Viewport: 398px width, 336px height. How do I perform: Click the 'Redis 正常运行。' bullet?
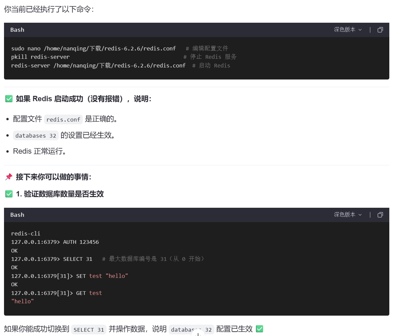coord(40,151)
